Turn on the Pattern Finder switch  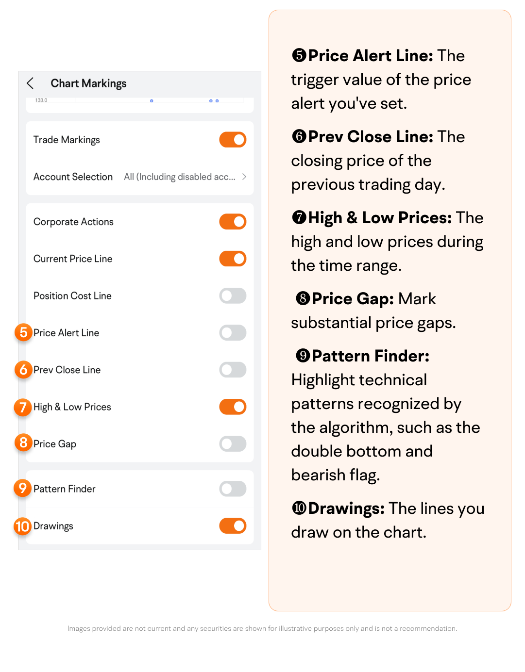[x=233, y=489]
